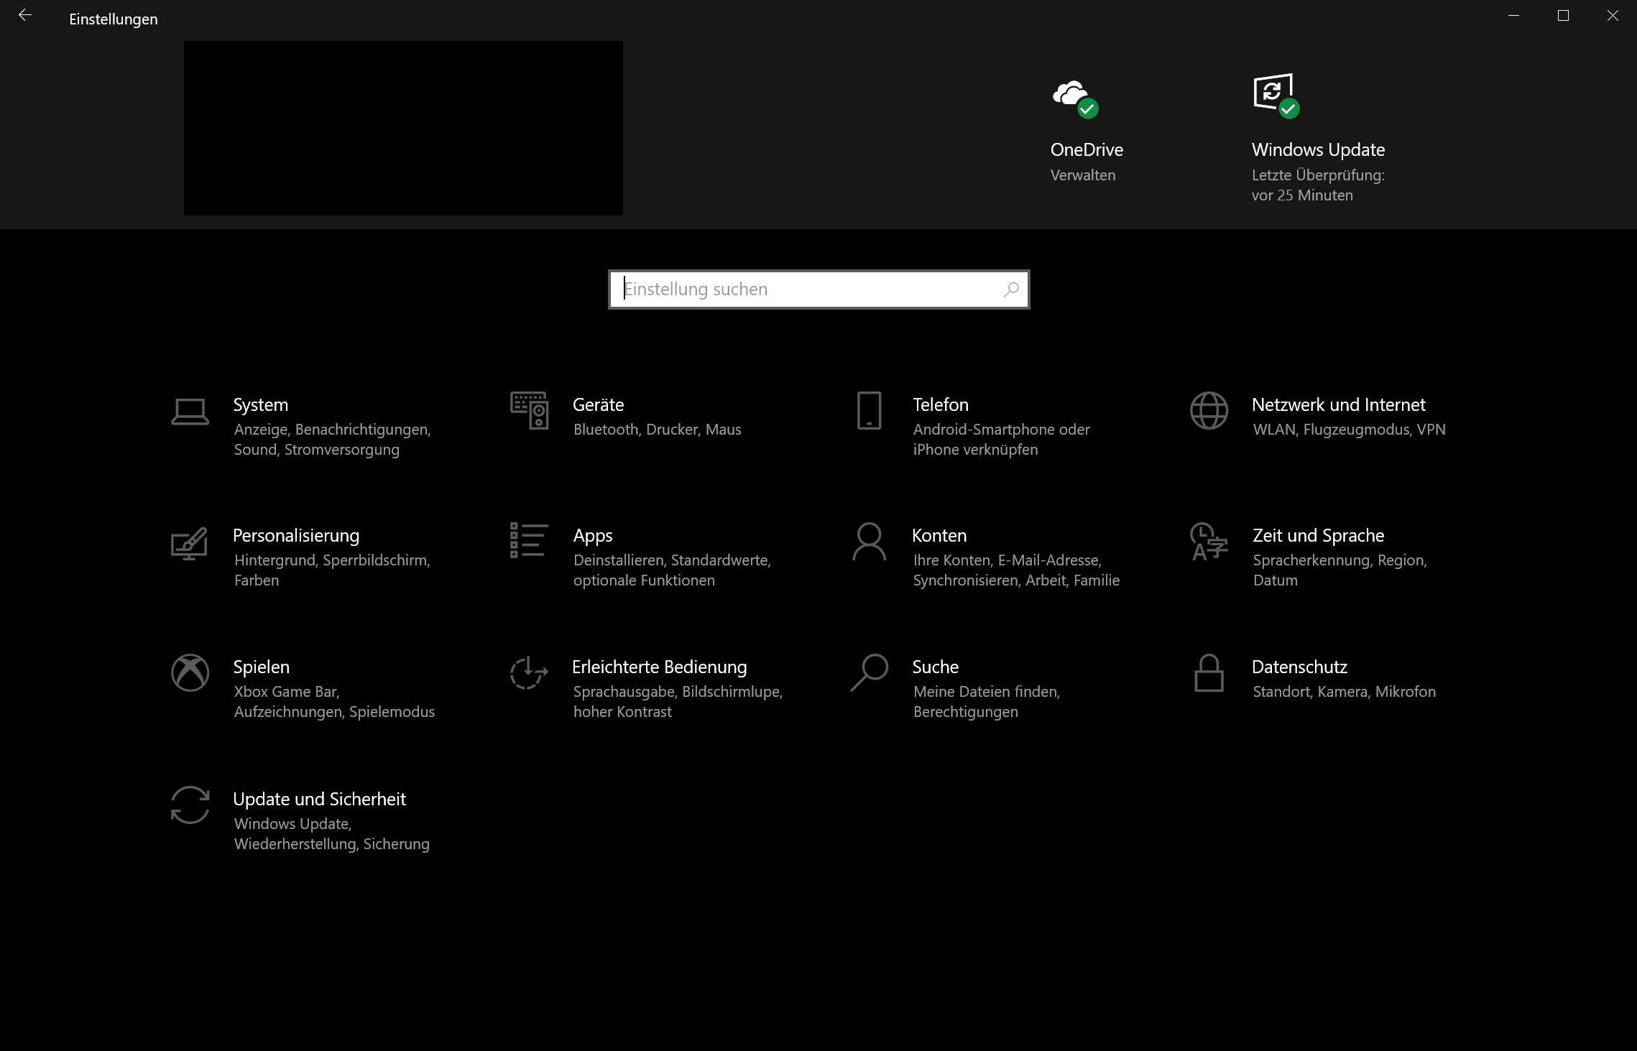The image size is (1637, 1051).
Task: Click 'Deinstallieren, Standardwerte, optionale Funktionen' description
Action: 672,570
